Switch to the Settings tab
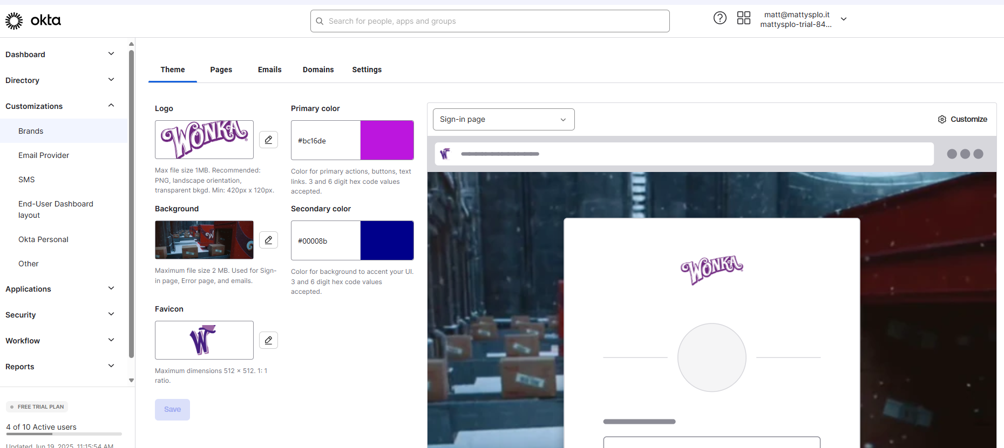 [x=367, y=70]
